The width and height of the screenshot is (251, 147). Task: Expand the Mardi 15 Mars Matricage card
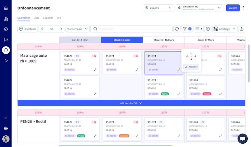click(137, 70)
